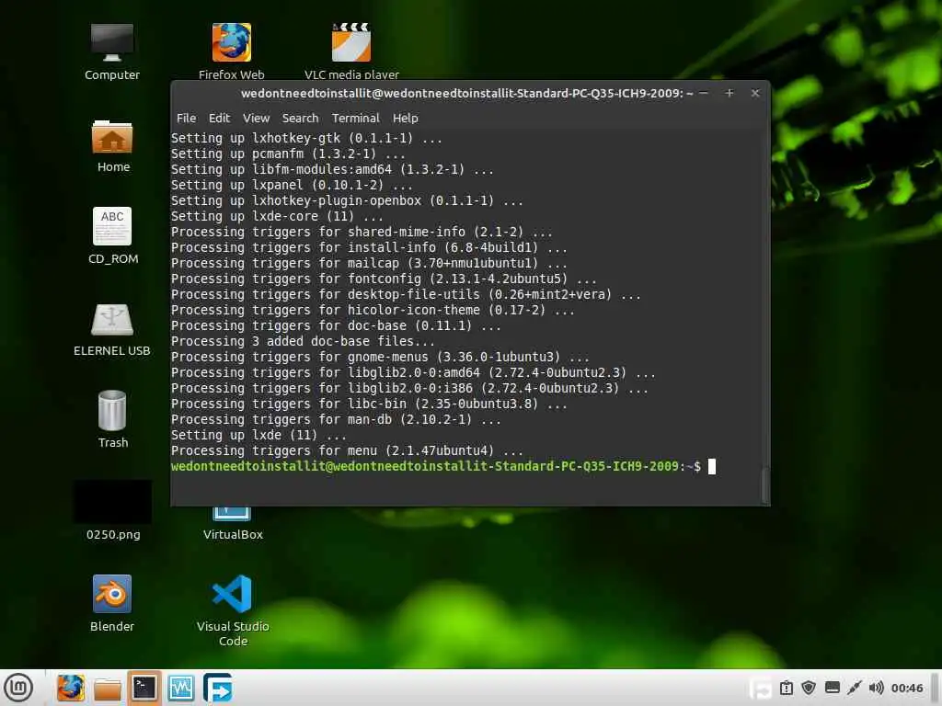
Task: Click the 'Setting up lxde-core (11)' line
Action: [277, 216]
